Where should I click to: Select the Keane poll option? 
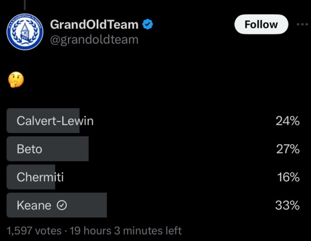pyautogui.click(x=153, y=205)
